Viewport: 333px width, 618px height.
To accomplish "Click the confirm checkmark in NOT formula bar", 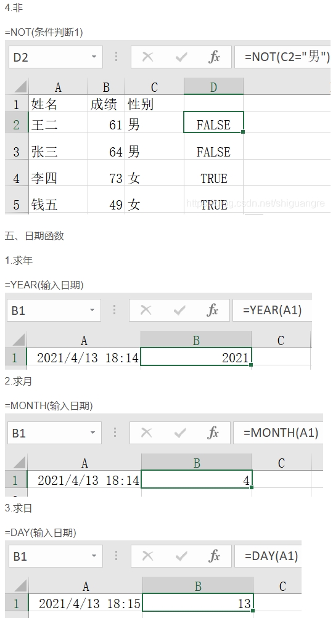I will 181,57.
